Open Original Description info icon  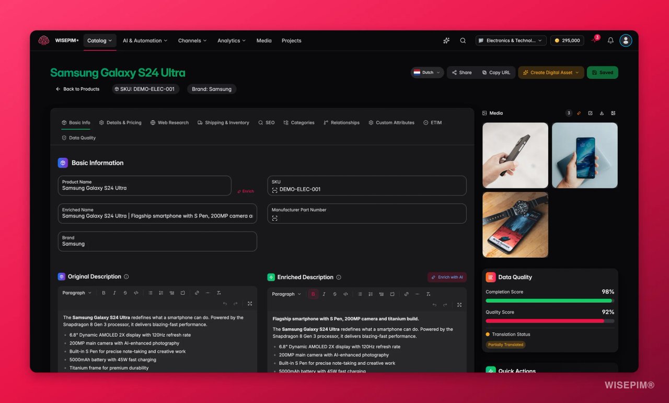(126, 277)
